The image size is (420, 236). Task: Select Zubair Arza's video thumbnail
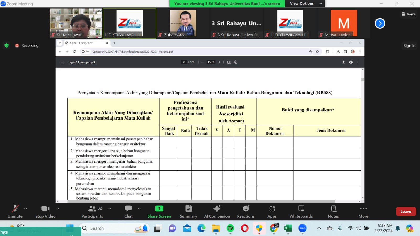tap(183, 23)
